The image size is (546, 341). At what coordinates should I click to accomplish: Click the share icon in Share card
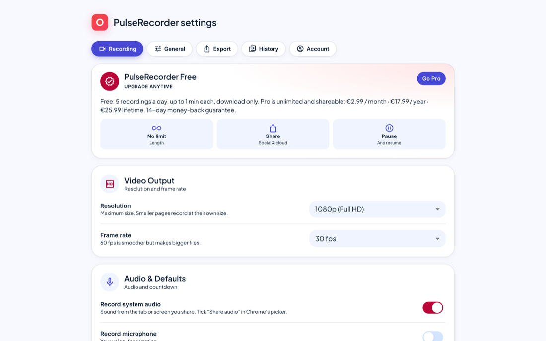click(x=273, y=128)
